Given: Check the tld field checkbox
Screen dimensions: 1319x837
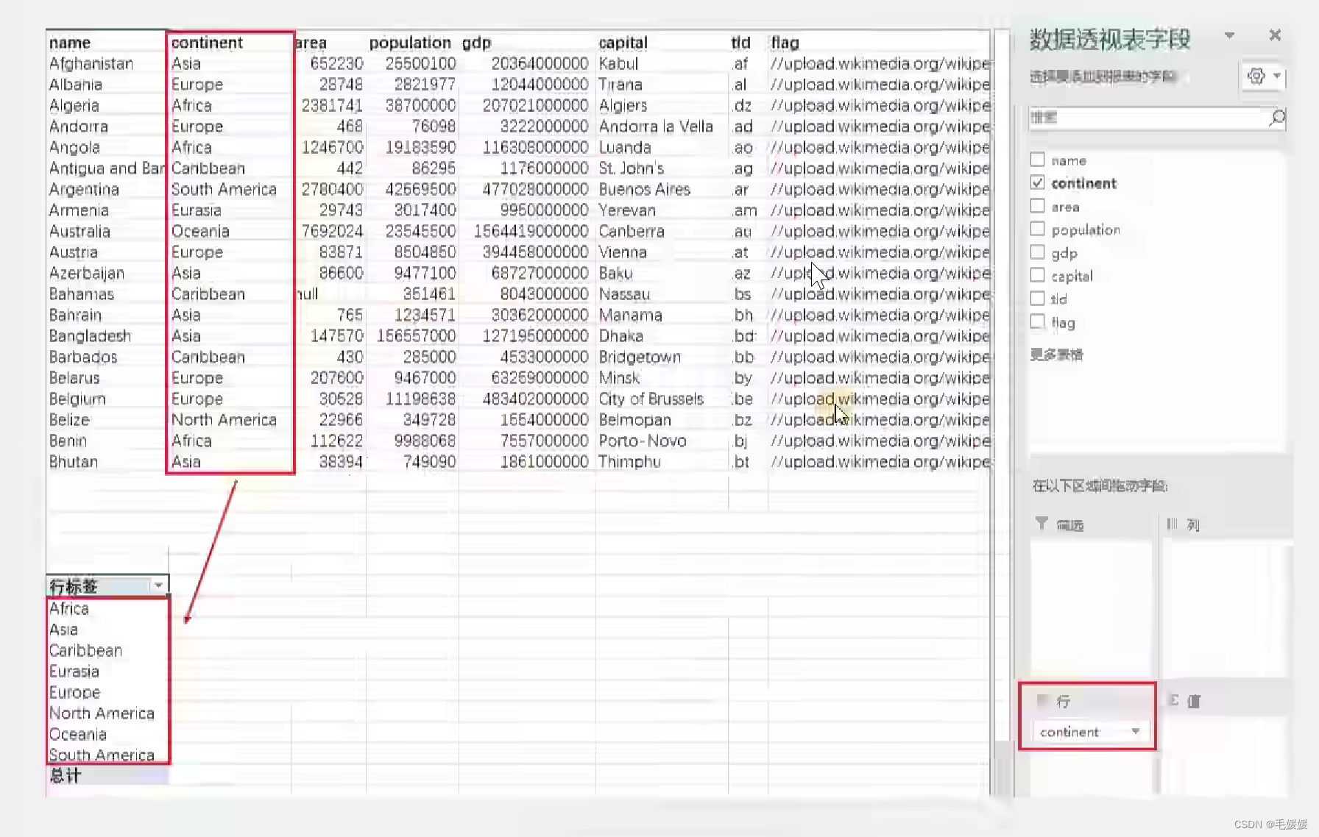Looking at the screenshot, I should point(1037,298).
